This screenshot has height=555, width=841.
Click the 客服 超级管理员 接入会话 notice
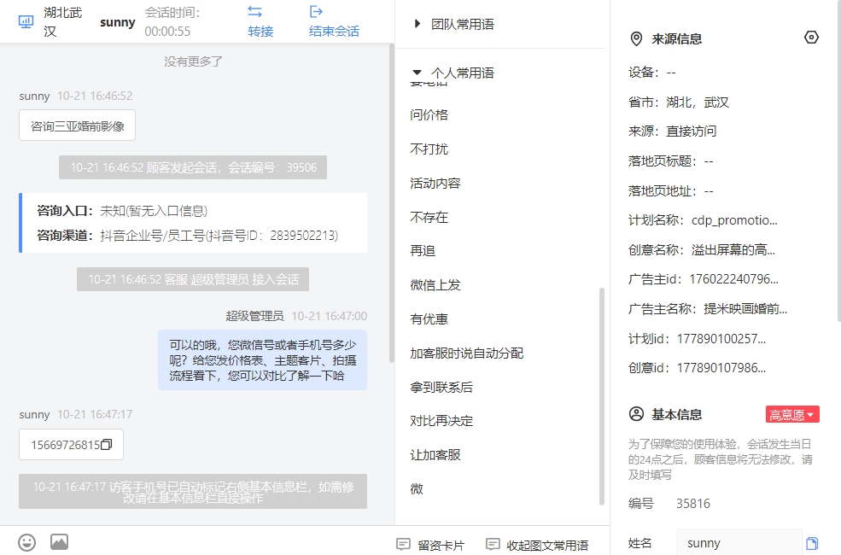coord(193,279)
